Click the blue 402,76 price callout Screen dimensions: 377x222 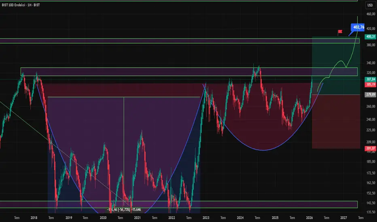(x=358, y=27)
